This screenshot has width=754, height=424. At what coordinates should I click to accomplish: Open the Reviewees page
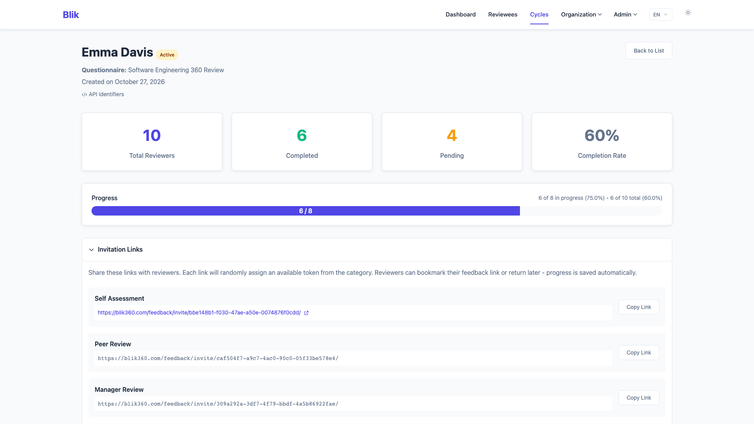pos(503,15)
